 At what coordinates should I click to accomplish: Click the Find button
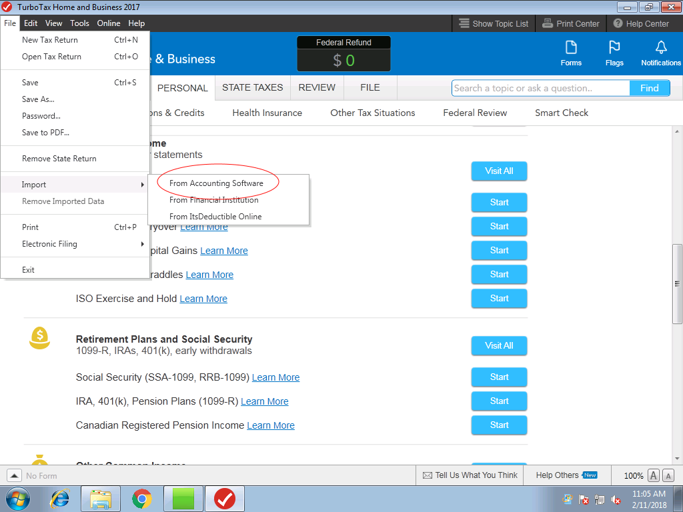pos(650,88)
